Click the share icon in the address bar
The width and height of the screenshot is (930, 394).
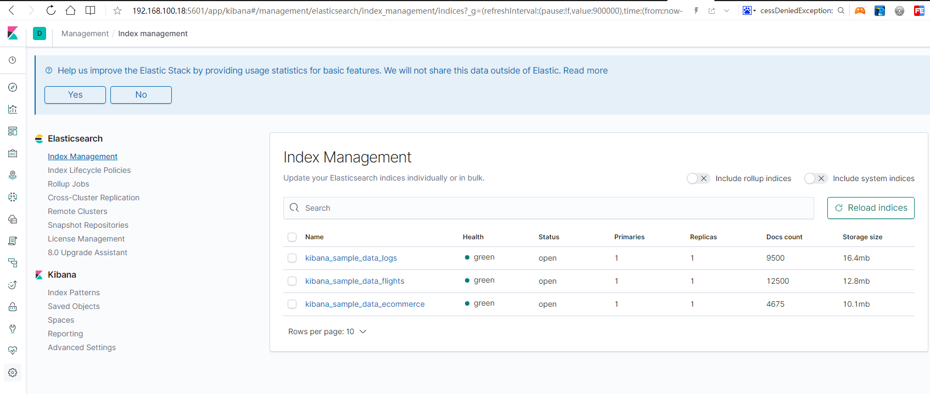point(712,10)
